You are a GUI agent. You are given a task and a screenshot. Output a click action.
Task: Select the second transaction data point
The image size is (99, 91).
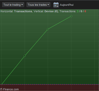point(48,29)
